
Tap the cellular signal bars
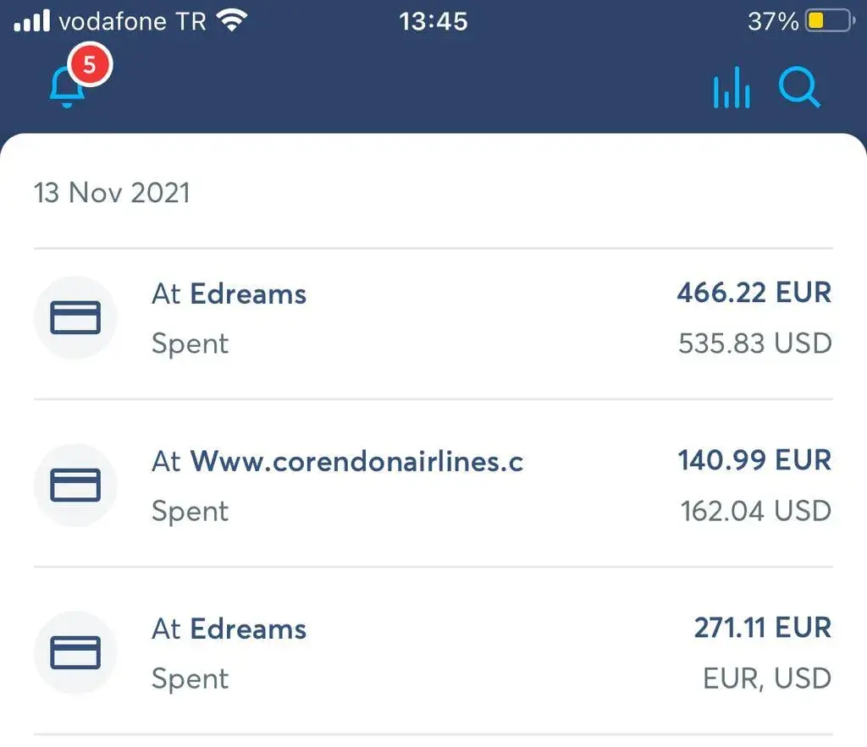coord(32,21)
